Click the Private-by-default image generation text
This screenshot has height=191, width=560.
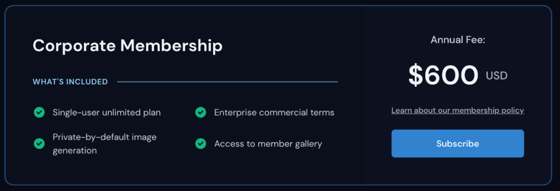pos(105,144)
